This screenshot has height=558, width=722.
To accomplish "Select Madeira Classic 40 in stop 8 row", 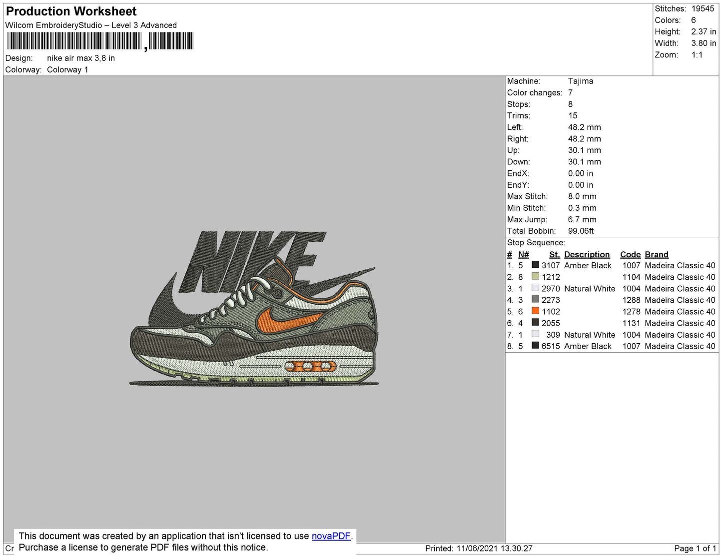I will tap(680, 346).
